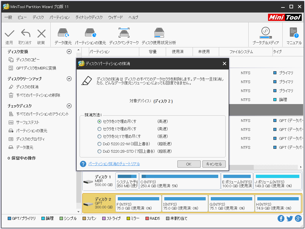Open the ヘルプ menu
The width and height of the screenshot is (305, 229).
pos(133,17)
